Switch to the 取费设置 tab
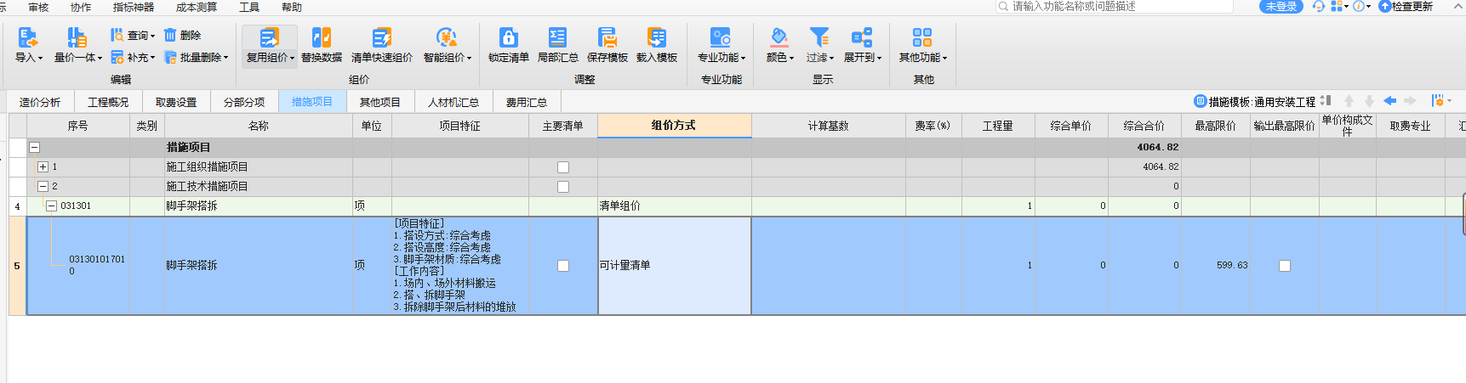The height and width of the screenshot is (383, 1466). click(176, 102)
